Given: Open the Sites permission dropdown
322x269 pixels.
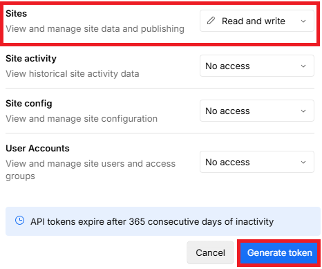Looking at the screenshot, I should tap(257, 21).
